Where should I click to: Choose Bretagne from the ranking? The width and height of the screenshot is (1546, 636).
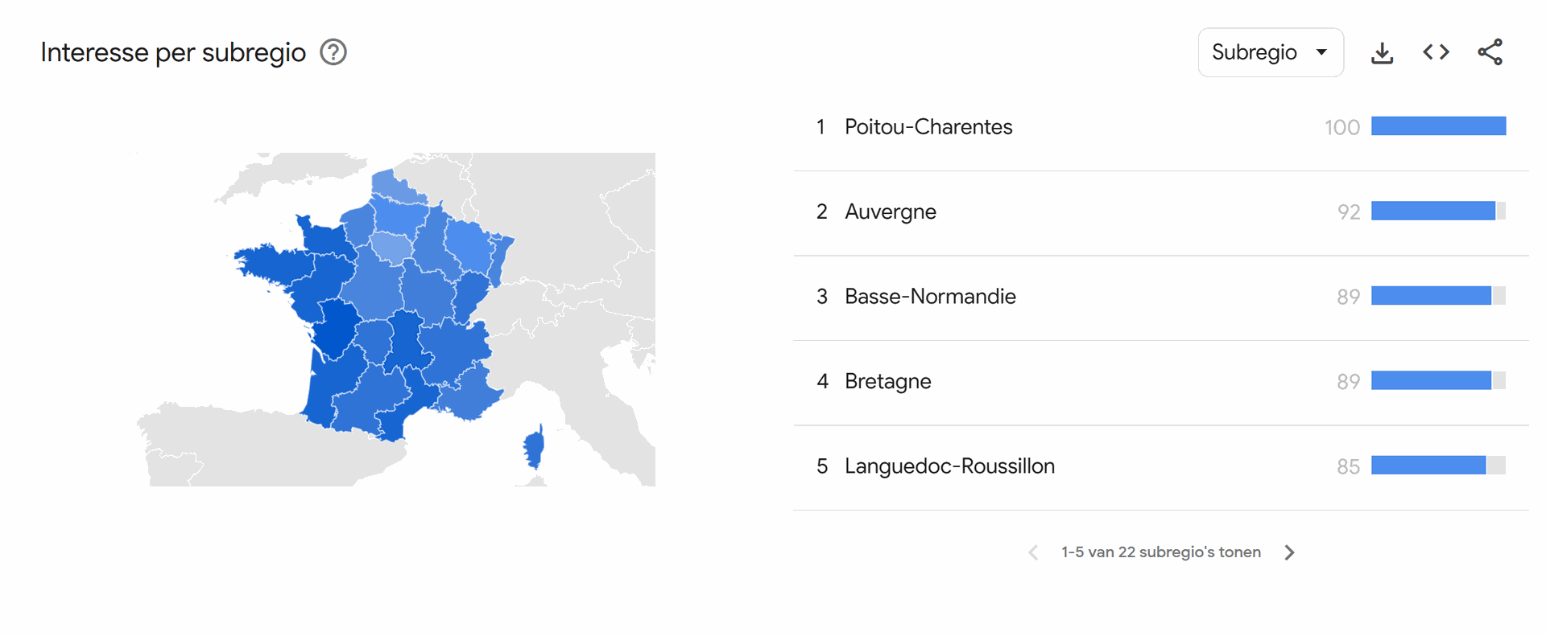point(1161,382)
